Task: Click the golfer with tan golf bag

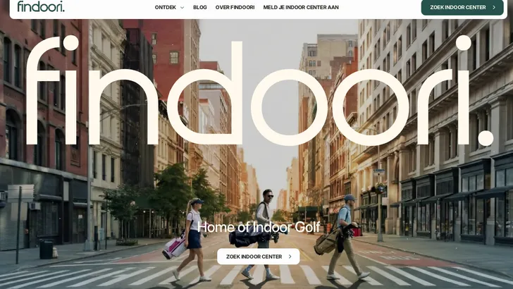Action: coord(345,237)
